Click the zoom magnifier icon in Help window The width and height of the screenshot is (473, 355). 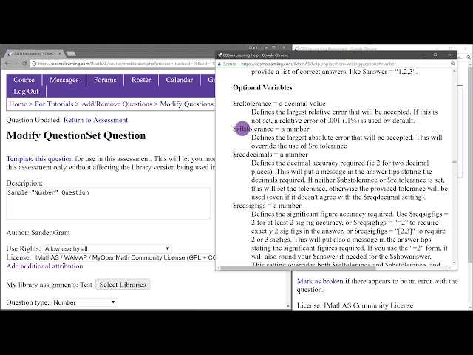click(x=452, y=64)
